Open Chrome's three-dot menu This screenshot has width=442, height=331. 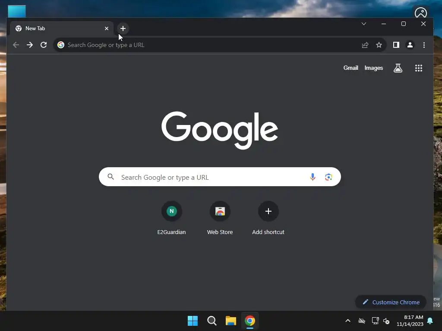(x=424, y=45)
